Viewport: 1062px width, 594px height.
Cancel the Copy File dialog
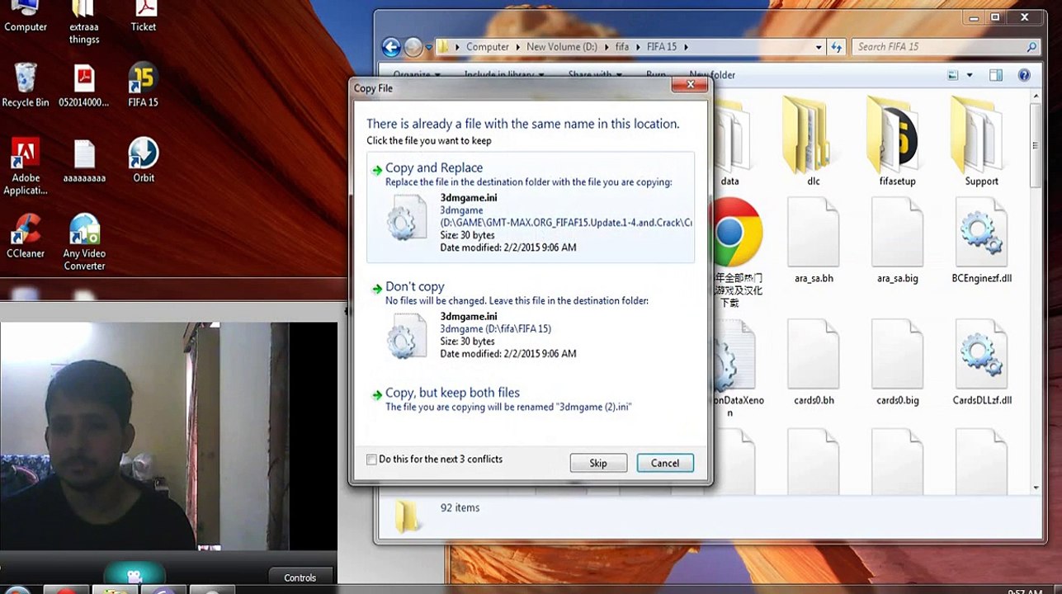(x=665, y=464)
